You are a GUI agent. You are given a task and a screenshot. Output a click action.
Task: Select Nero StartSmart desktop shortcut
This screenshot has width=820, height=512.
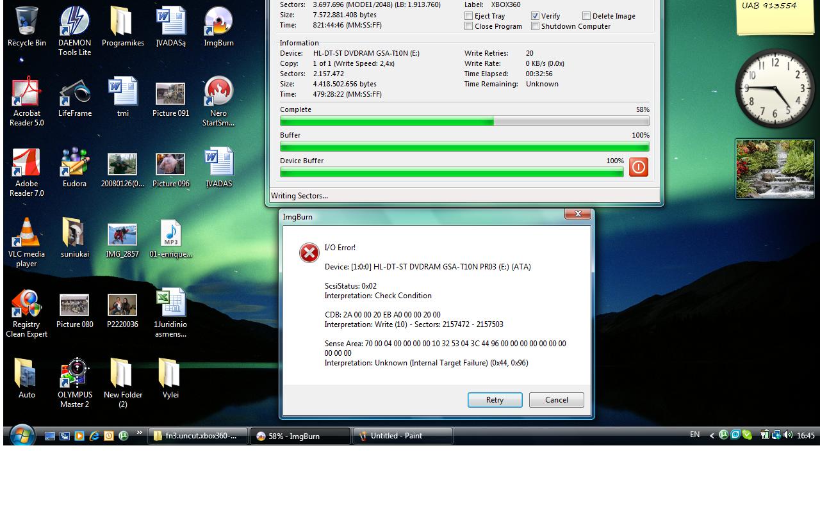click(218, 101)
